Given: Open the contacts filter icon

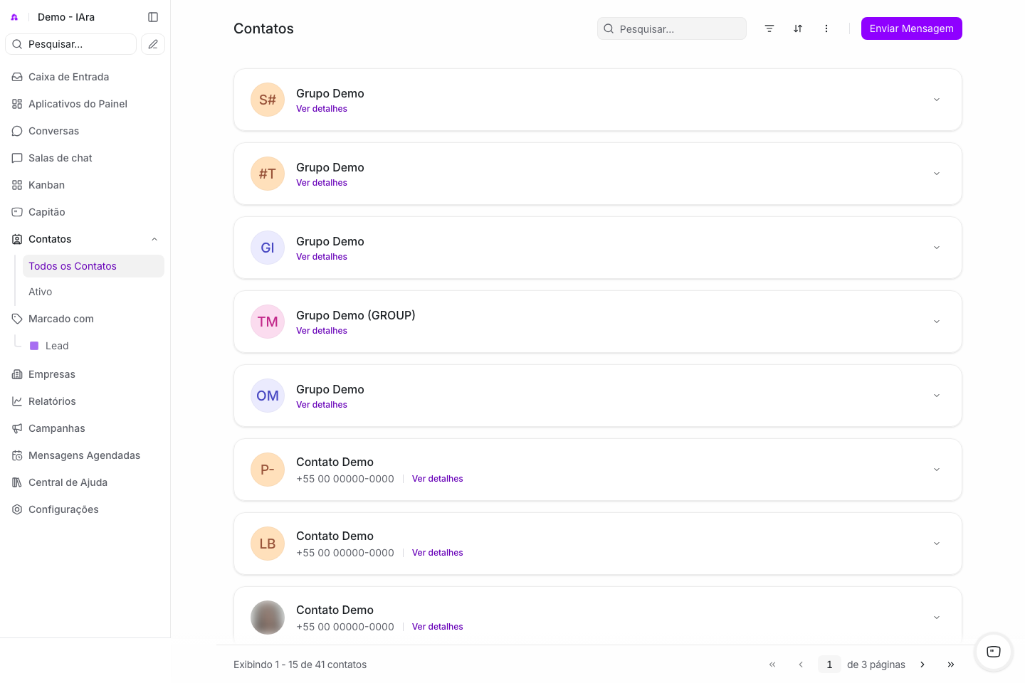Looking at the screenshot, I should point(769,28).
